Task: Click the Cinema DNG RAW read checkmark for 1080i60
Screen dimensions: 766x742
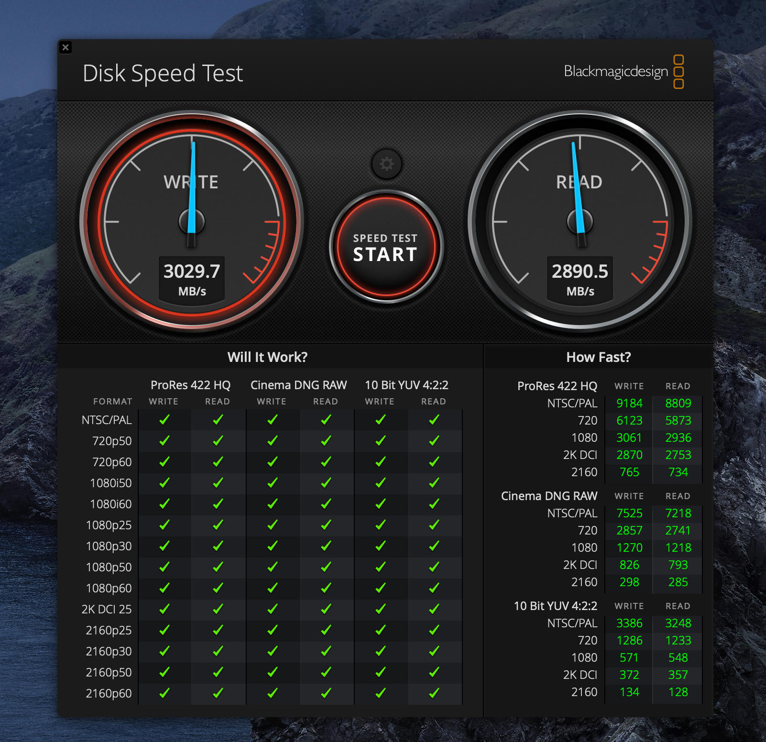Action: (x=326, y=503)
